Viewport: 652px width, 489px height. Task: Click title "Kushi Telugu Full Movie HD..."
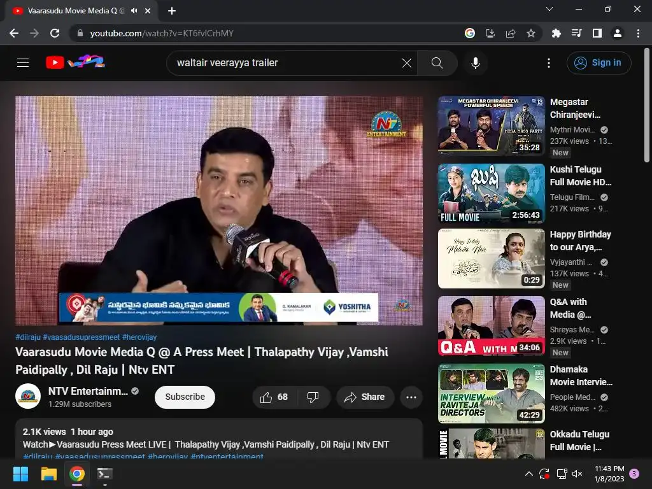click(581, 176)
